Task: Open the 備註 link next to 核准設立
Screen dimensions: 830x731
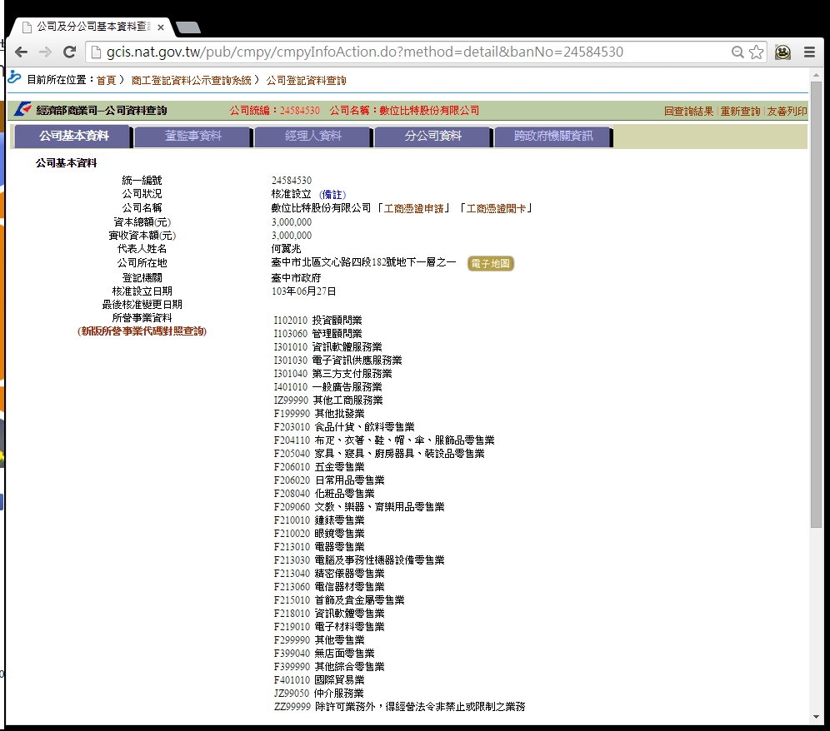Action: coord(332,194)
